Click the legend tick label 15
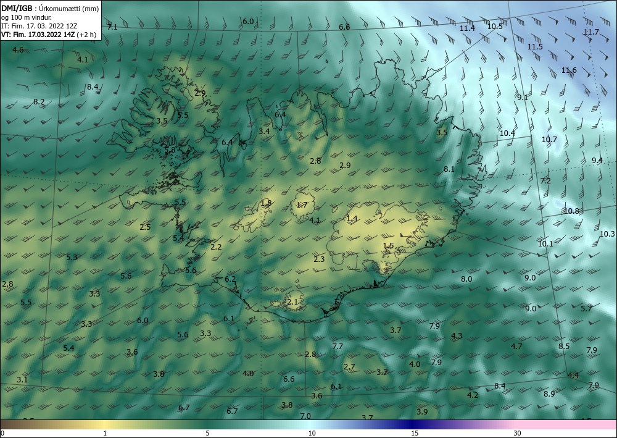The width and height of the screenshot is (617, 438). [415, 433]
